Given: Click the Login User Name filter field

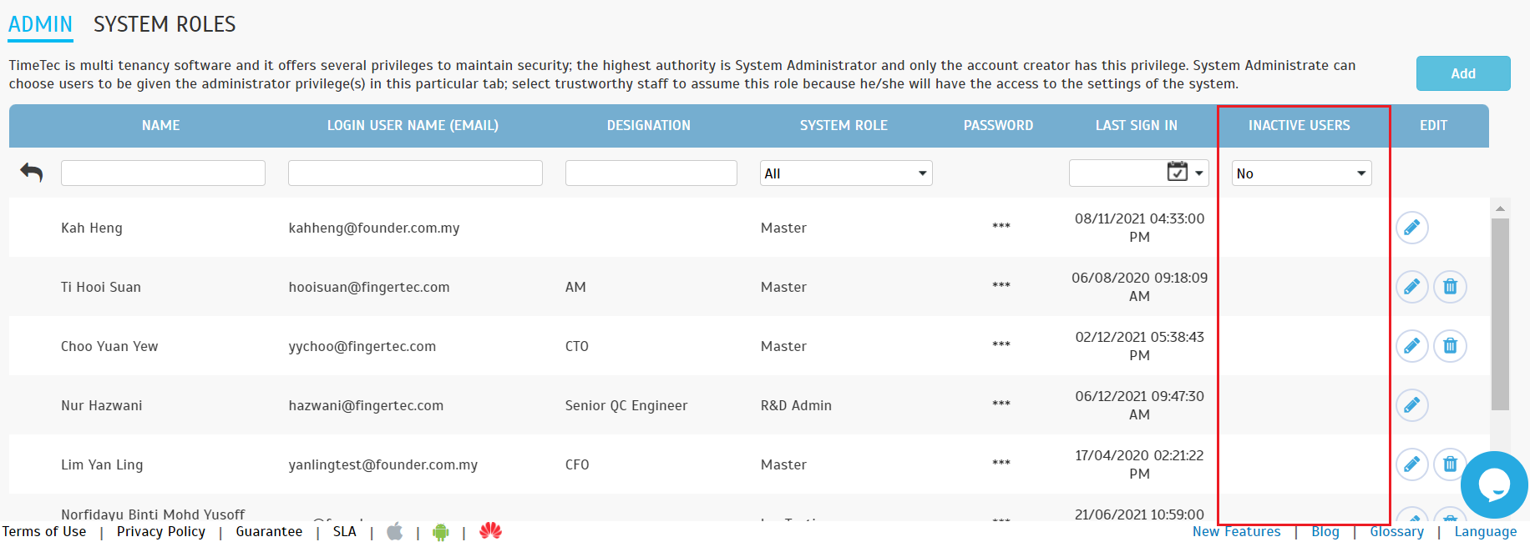Looking at the screenshot, I should pyautogui.click(x=415, y=173).
